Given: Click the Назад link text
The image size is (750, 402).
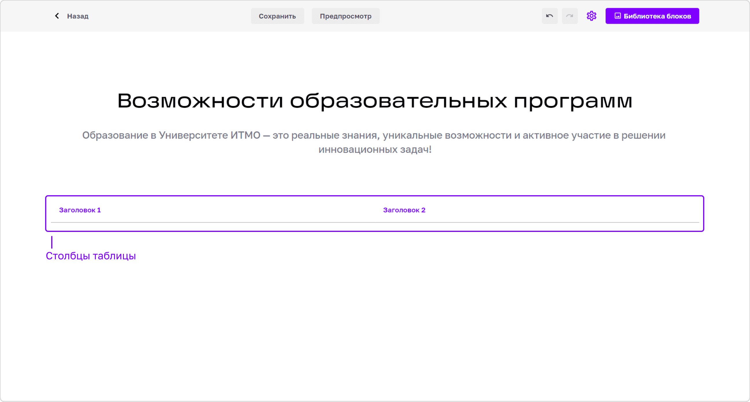Looking at the screenshot, I should (78, 16).
